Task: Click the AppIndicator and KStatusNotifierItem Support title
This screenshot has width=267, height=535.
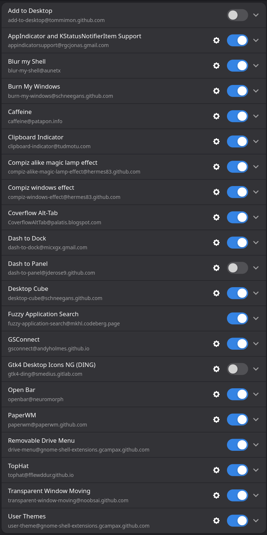Action: (75, 36)
